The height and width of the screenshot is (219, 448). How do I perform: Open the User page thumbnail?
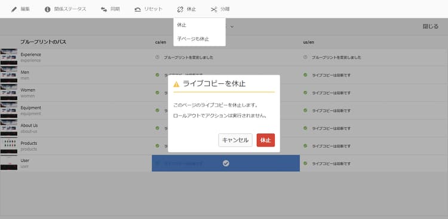(x=9, y=163)
